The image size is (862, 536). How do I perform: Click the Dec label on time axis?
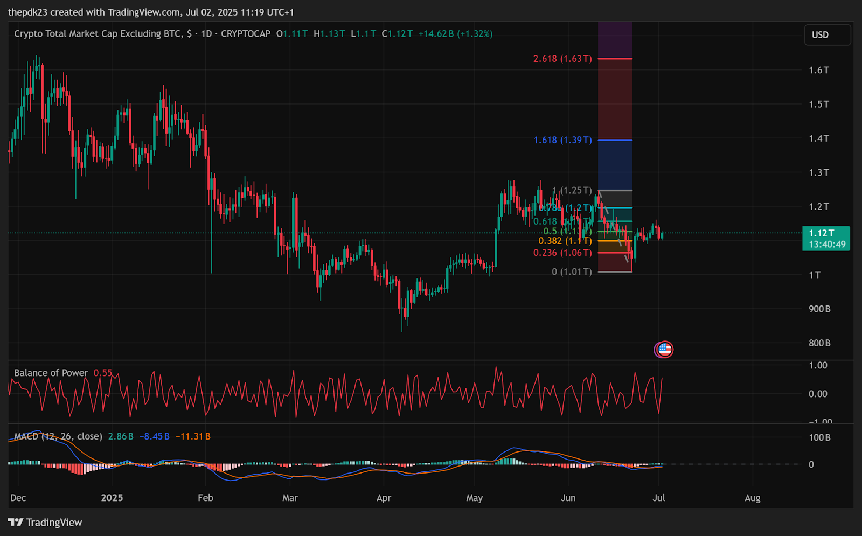(18, 498)
